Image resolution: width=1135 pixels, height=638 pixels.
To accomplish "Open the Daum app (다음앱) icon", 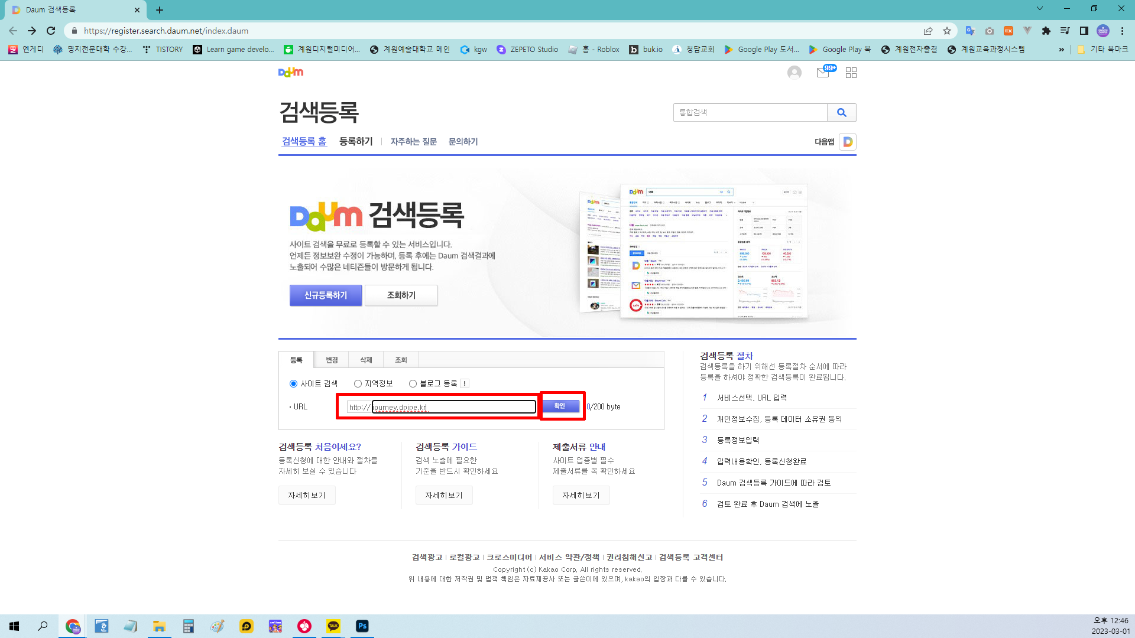I will [x=847, y=142].
